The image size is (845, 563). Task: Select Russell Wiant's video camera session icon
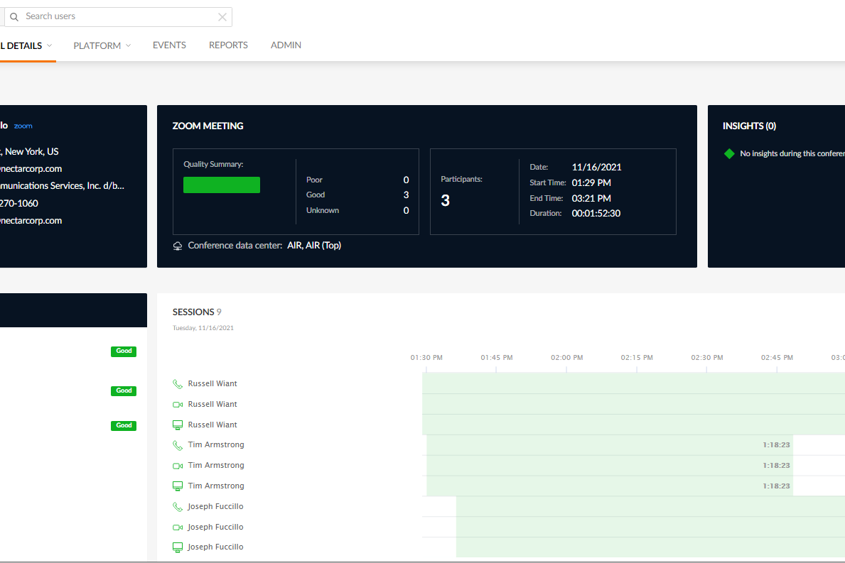point(177,404)
